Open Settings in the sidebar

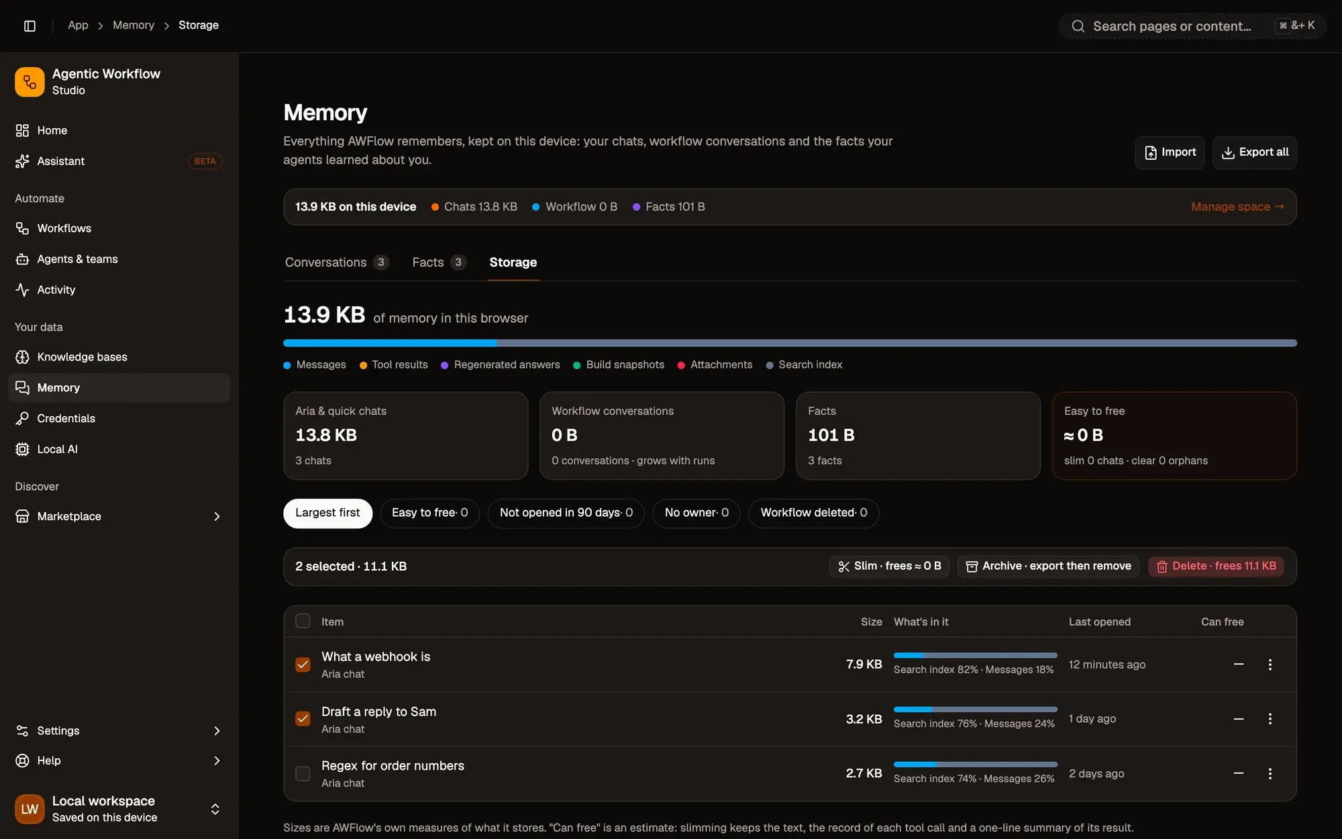(119, 731)
